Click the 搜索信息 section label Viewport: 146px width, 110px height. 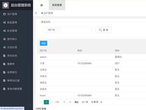coord(46,22)
